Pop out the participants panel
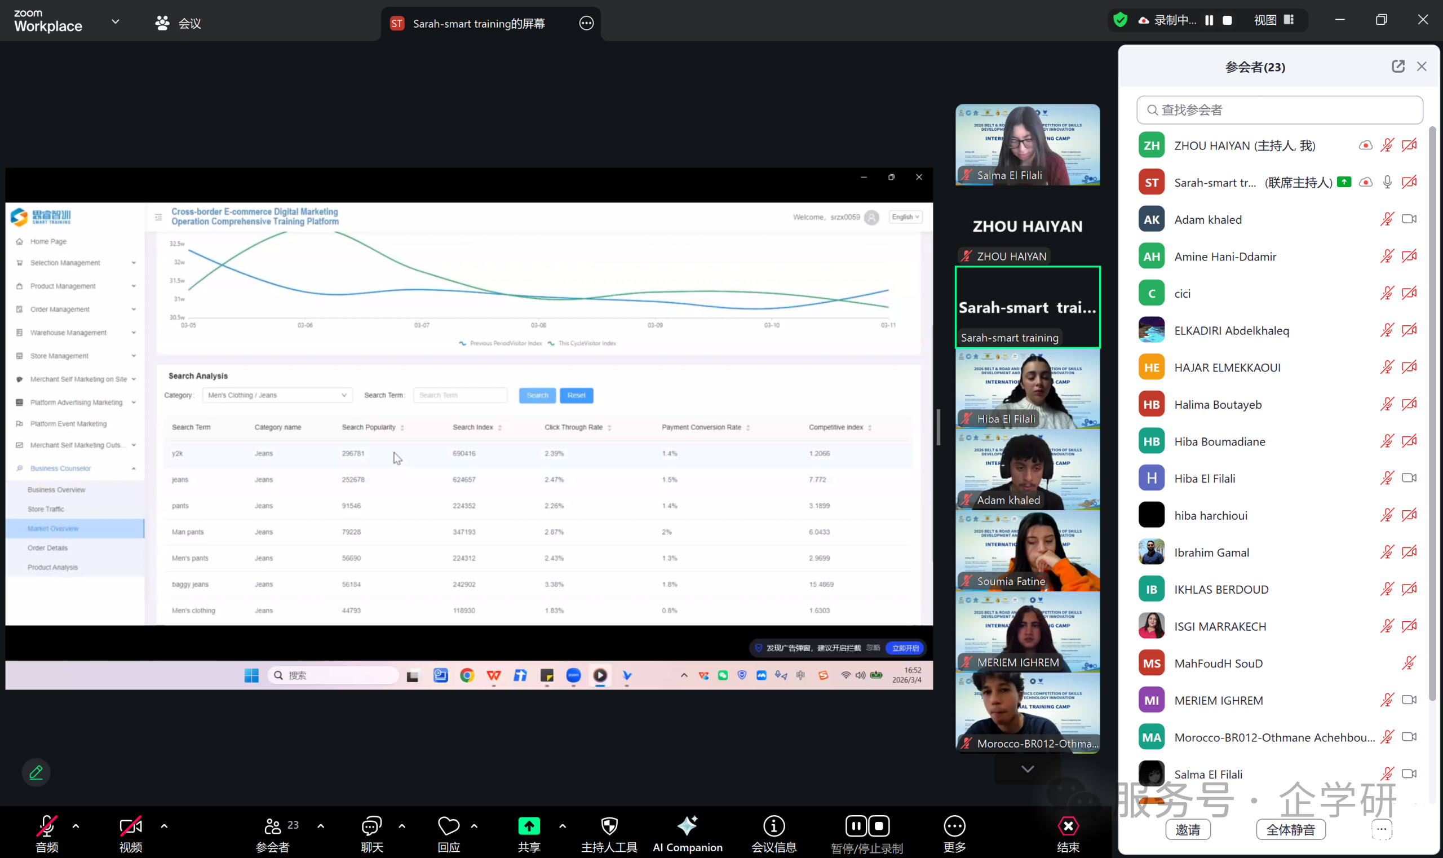Viewport: 1443px width, 858px height. [x=1397, y=67]
